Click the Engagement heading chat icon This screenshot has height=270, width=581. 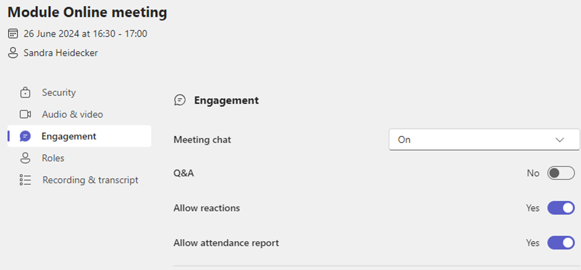coord(180,100)
